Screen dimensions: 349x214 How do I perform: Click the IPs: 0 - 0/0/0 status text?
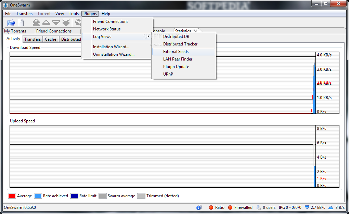pyautogui.click(x=290, y=208)
